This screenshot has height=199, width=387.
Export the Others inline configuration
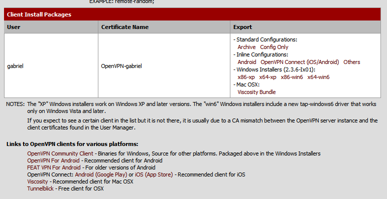pyautogui.click(x=352, y=62)
